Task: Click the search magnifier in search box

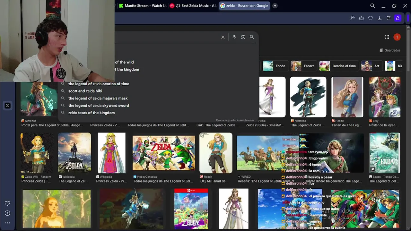Action: [x=252, y=37]
